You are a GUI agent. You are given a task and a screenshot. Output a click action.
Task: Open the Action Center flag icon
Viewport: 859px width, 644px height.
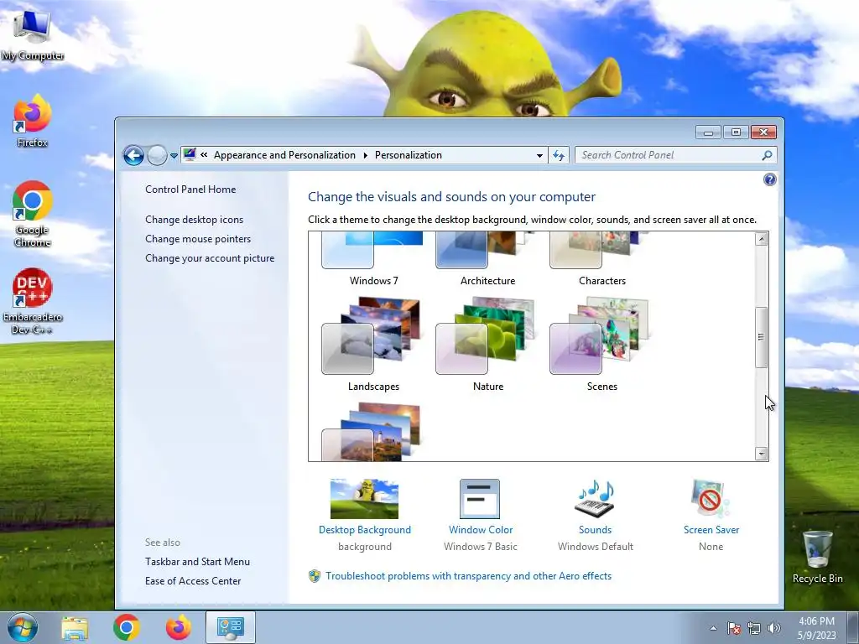[x=733, y=628]
